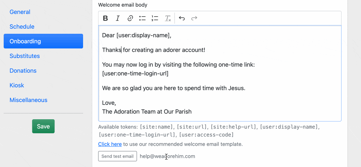Start a bulleted list
The width and height of the screenshot is (361, 167).
(x=142, y=18)
